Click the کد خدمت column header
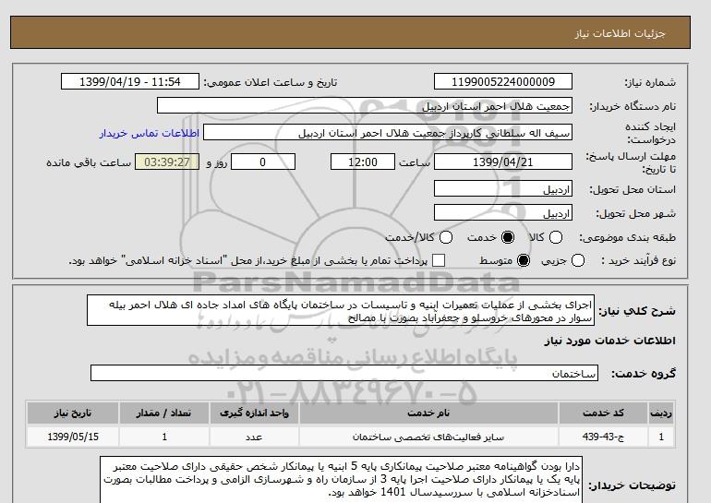The height and width of the screenshot is (503, 711). [x=603, y=413]
